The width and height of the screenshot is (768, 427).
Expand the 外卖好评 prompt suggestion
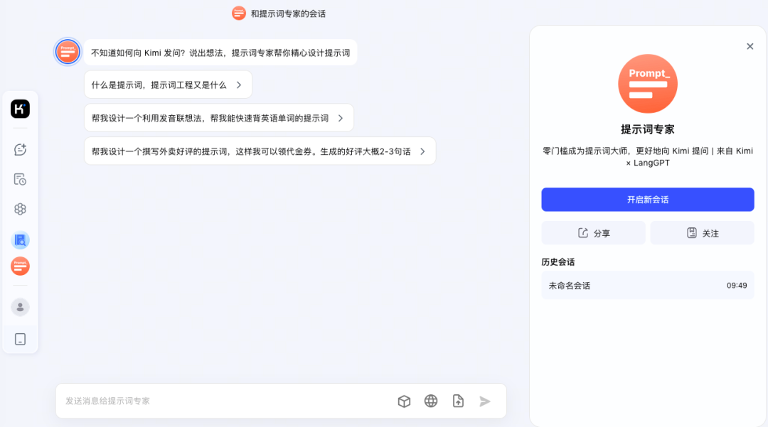click(260, 151)
